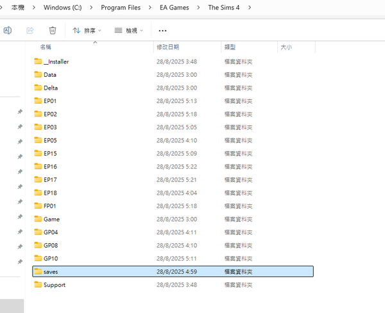Click date 28/8/2025 5:11 for GP10
This screenshot has width=385, height=313.
[177, 259]
